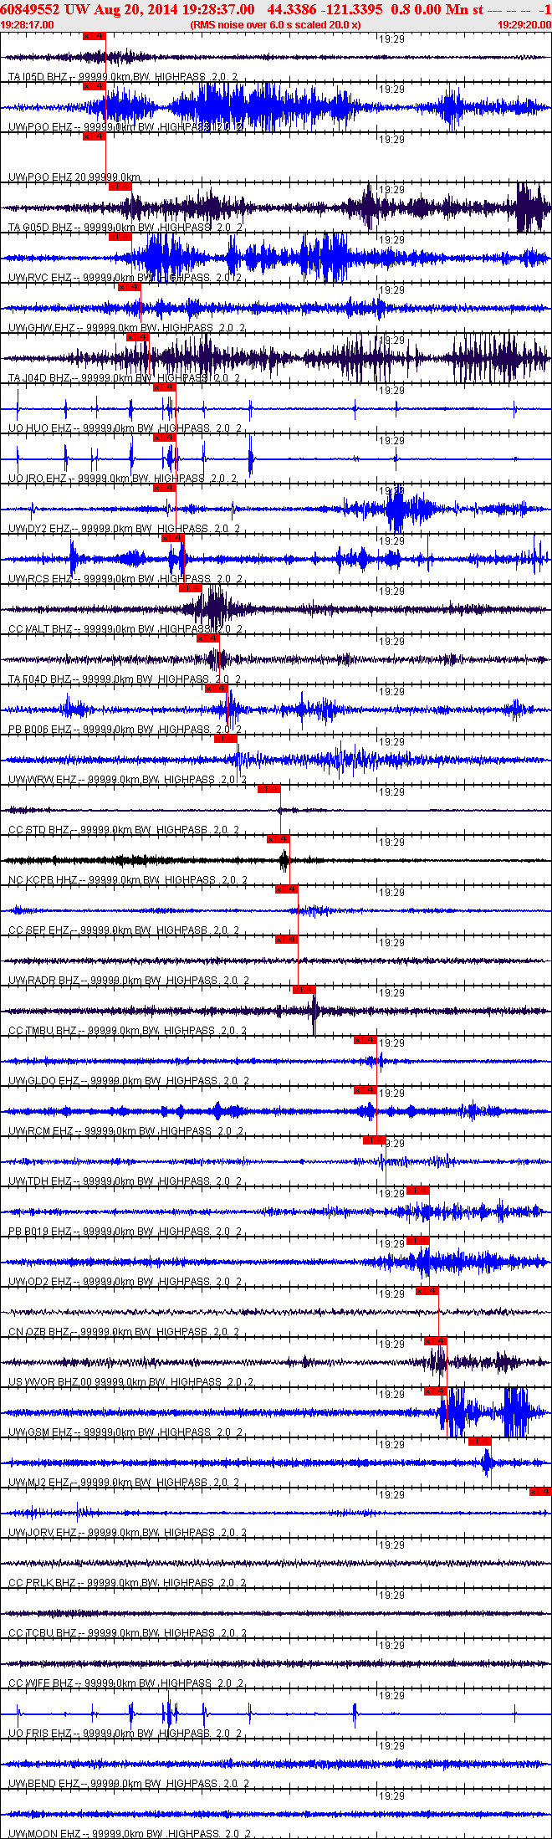This screenshot has width=552, height=1839.
Task: Select the UW JORV EHZ station label
Action: tap(127, 1533)
